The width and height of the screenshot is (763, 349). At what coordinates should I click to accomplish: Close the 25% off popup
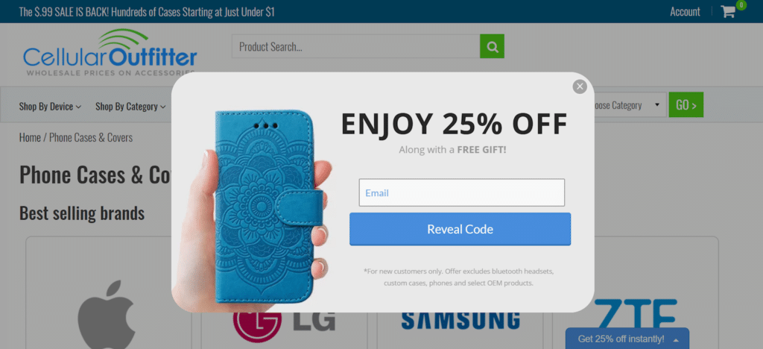(580, 87)
